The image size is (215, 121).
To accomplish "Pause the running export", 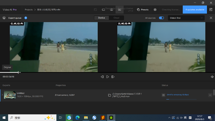I will click(163, 95).
